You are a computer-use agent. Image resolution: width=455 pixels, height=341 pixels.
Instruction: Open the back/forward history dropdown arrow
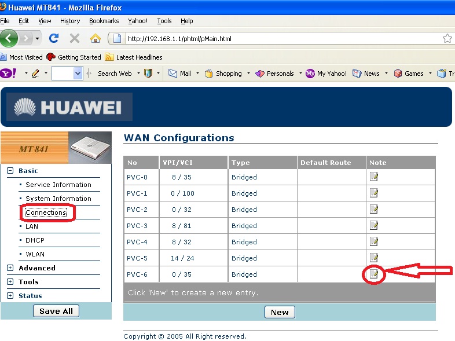[x=37, y=38]
